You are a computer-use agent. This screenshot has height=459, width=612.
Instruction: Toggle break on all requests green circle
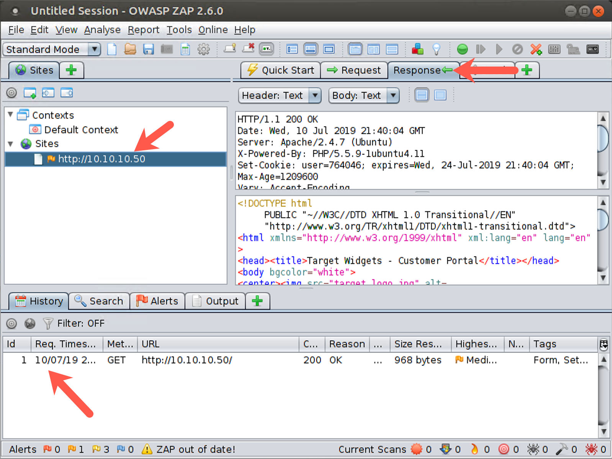[x=462, y=49]
